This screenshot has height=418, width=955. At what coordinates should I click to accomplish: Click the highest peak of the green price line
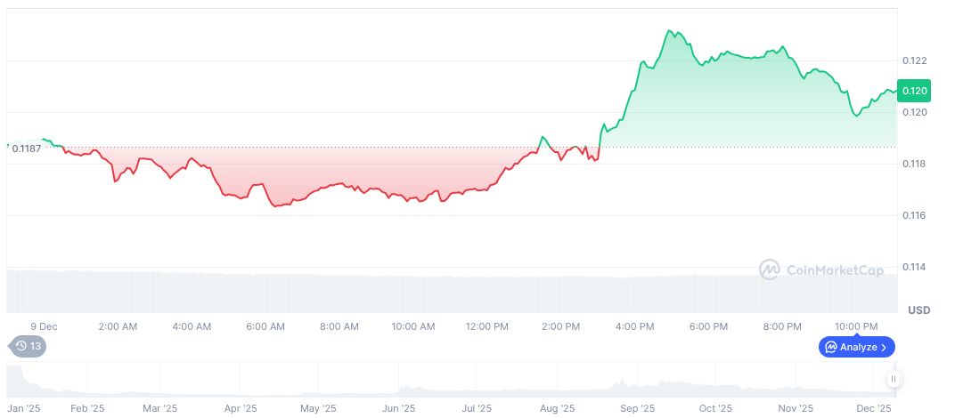pos(669,31)
